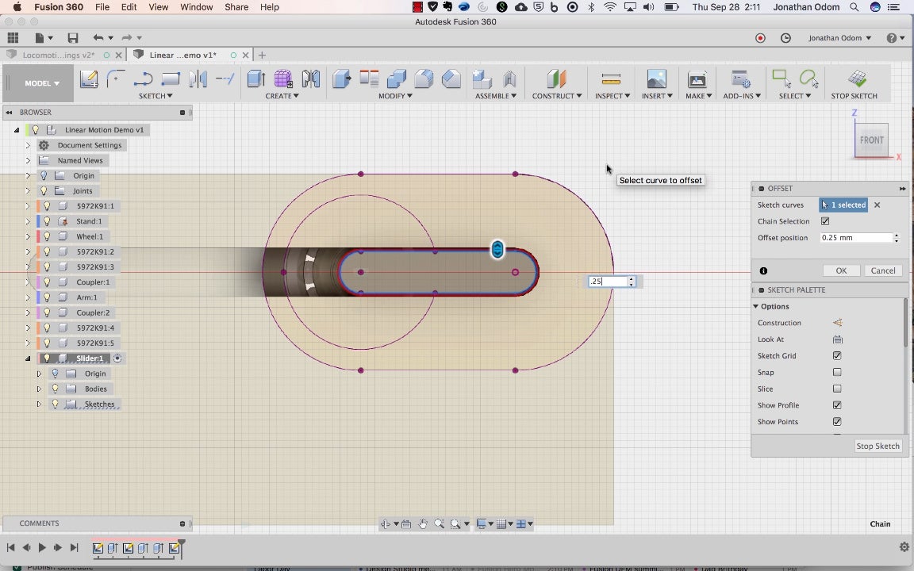914x571 pixels.
Task: Enable the Snap checkbox
Action: coord(837,373)
